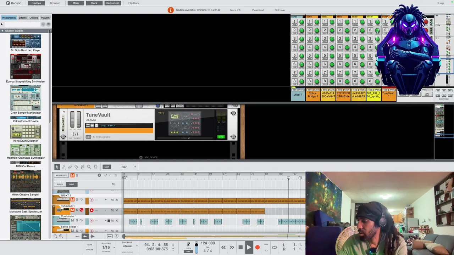Select the arrow selection tool in sequencer
This screenshot has height=255, width=454.
(57, 167)
